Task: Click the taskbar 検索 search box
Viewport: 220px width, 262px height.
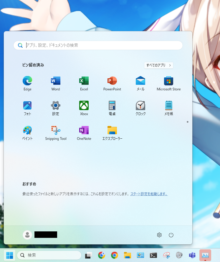Action: click(49, 255)
